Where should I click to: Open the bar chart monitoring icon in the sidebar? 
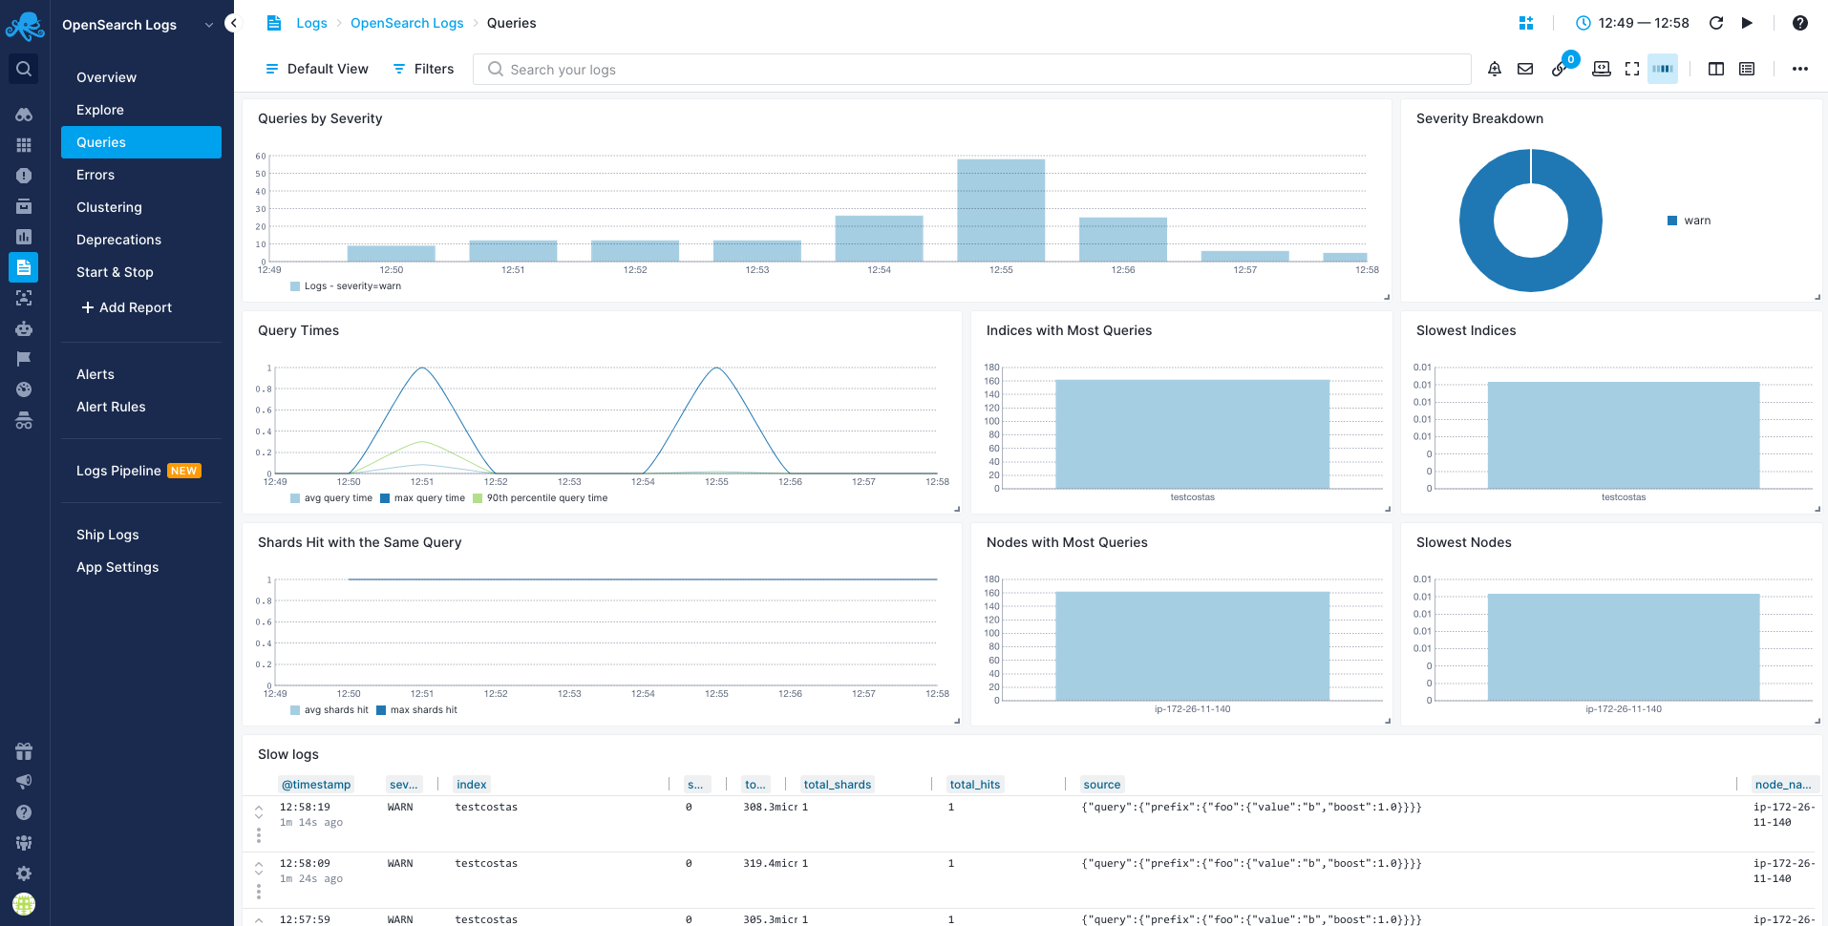(x=24, y=237)
